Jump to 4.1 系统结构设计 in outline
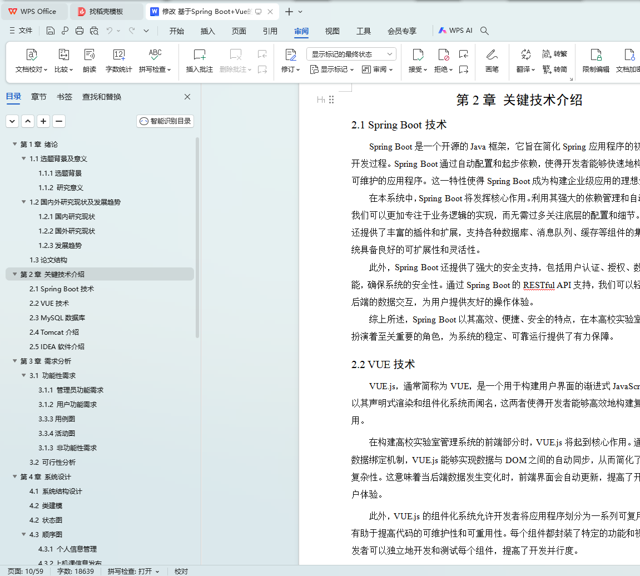640x576 pixels. 56,491
